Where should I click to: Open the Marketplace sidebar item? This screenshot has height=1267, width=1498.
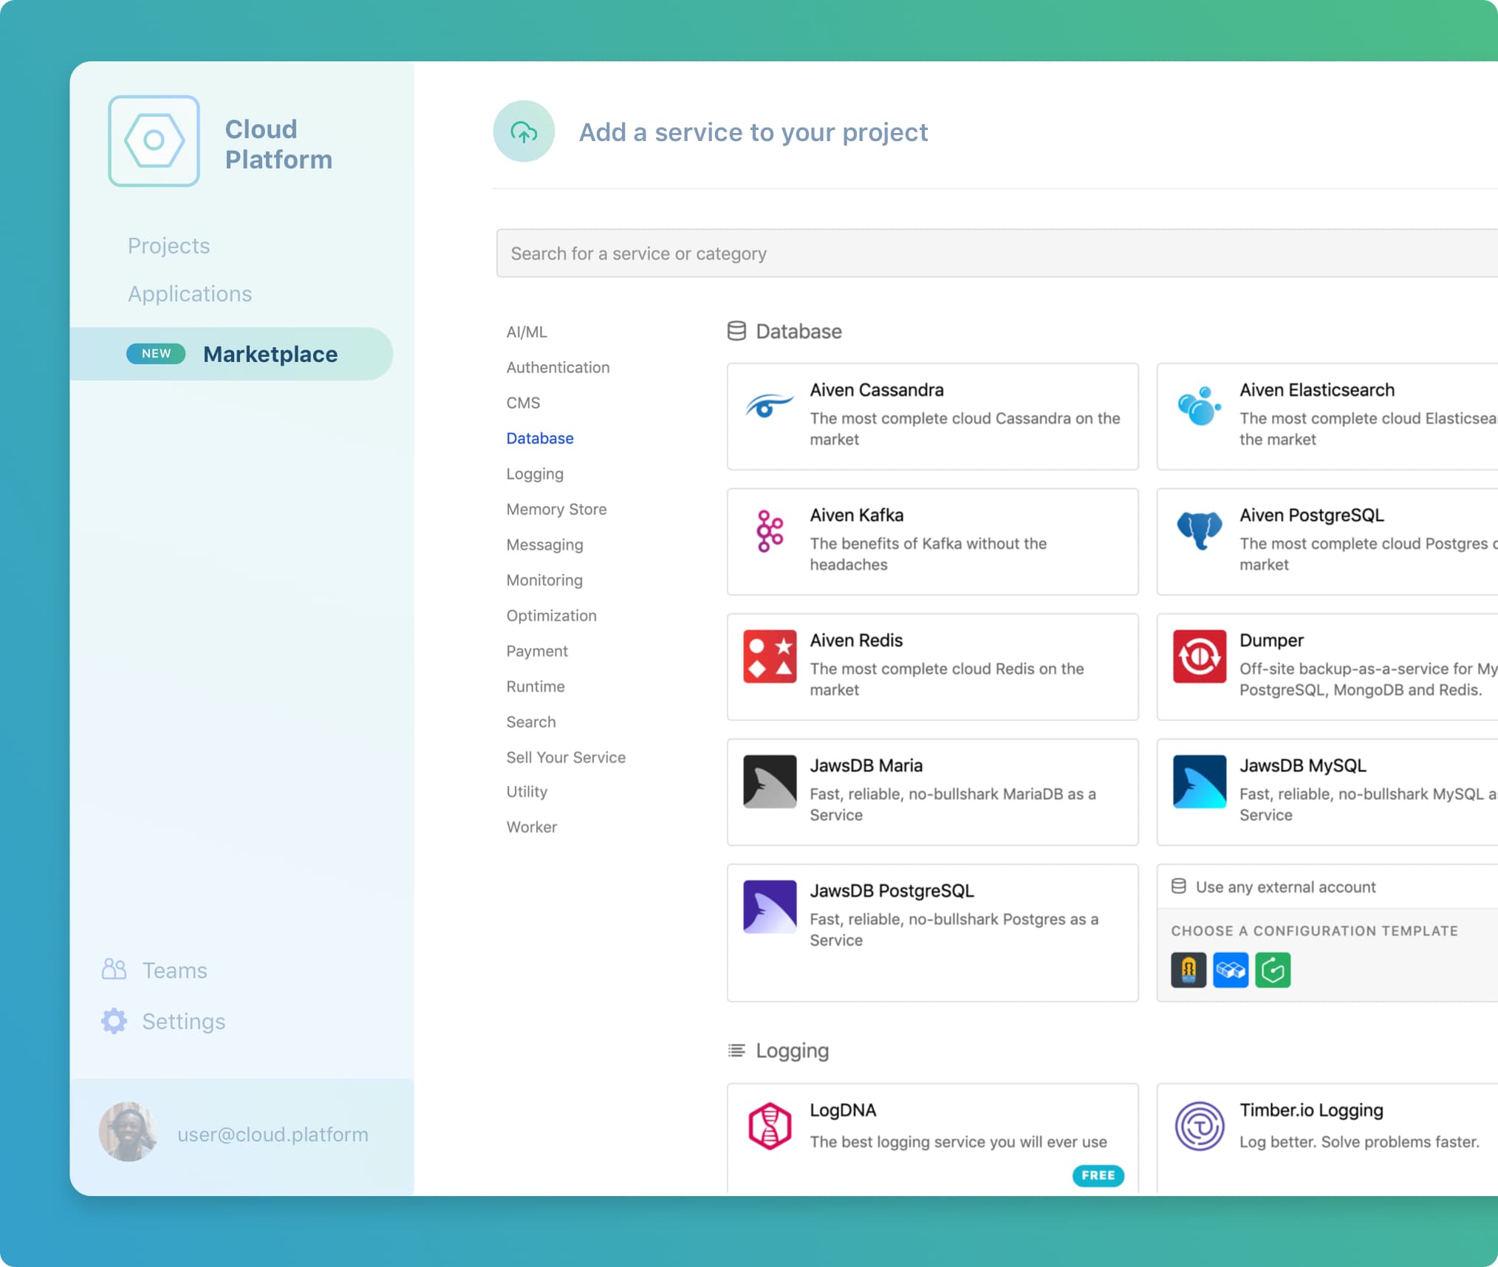click(x=270, y=354)
